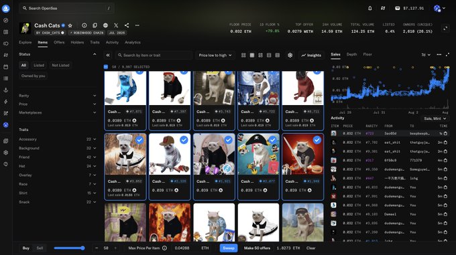Focus the Search OpenSea field
Viewport: 456px width, 255px height.
pyautogui.click(x=66, y=8)
